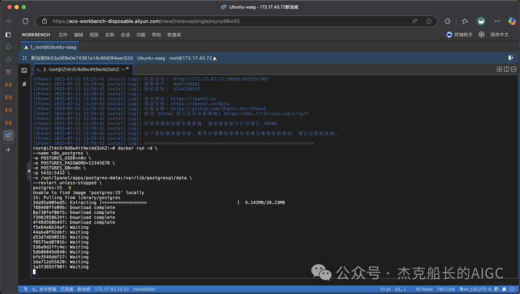
Task: Open the 终端助手 assistant
Action: coord(459,35)
